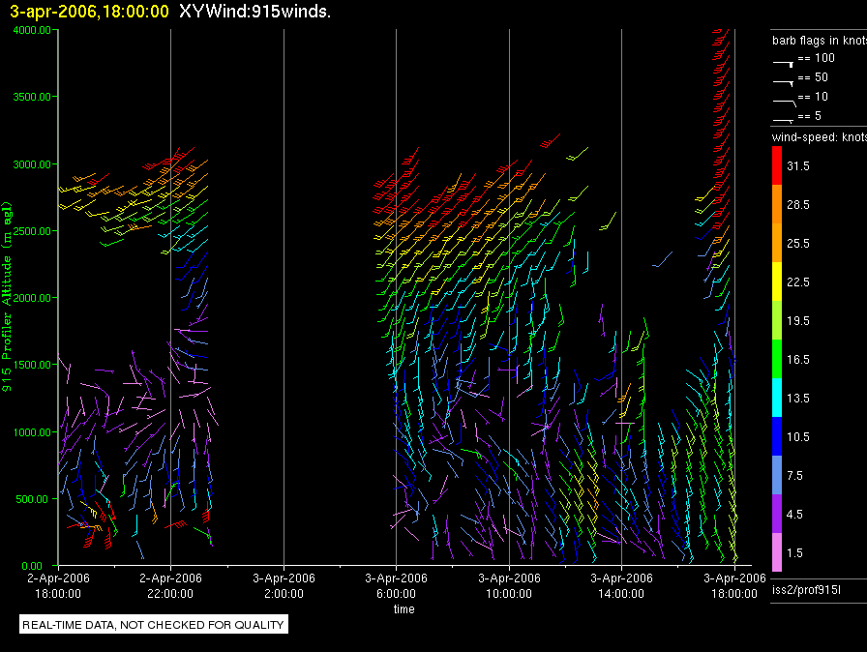Click the 915 Profiler Altitude y-axis label
This screenshot has width=867, height=652.
click(x=7, y=297)
